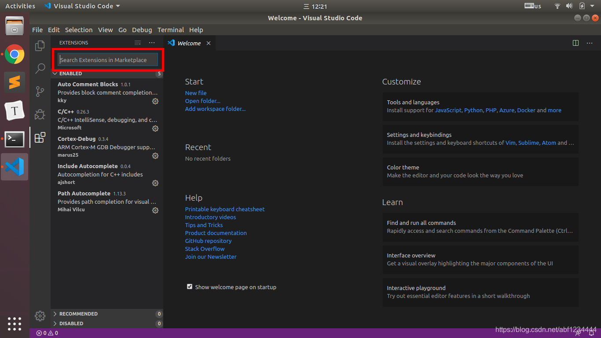
Task: Open gear menu for C/C++ extension
Action: (x=155, y=129)
